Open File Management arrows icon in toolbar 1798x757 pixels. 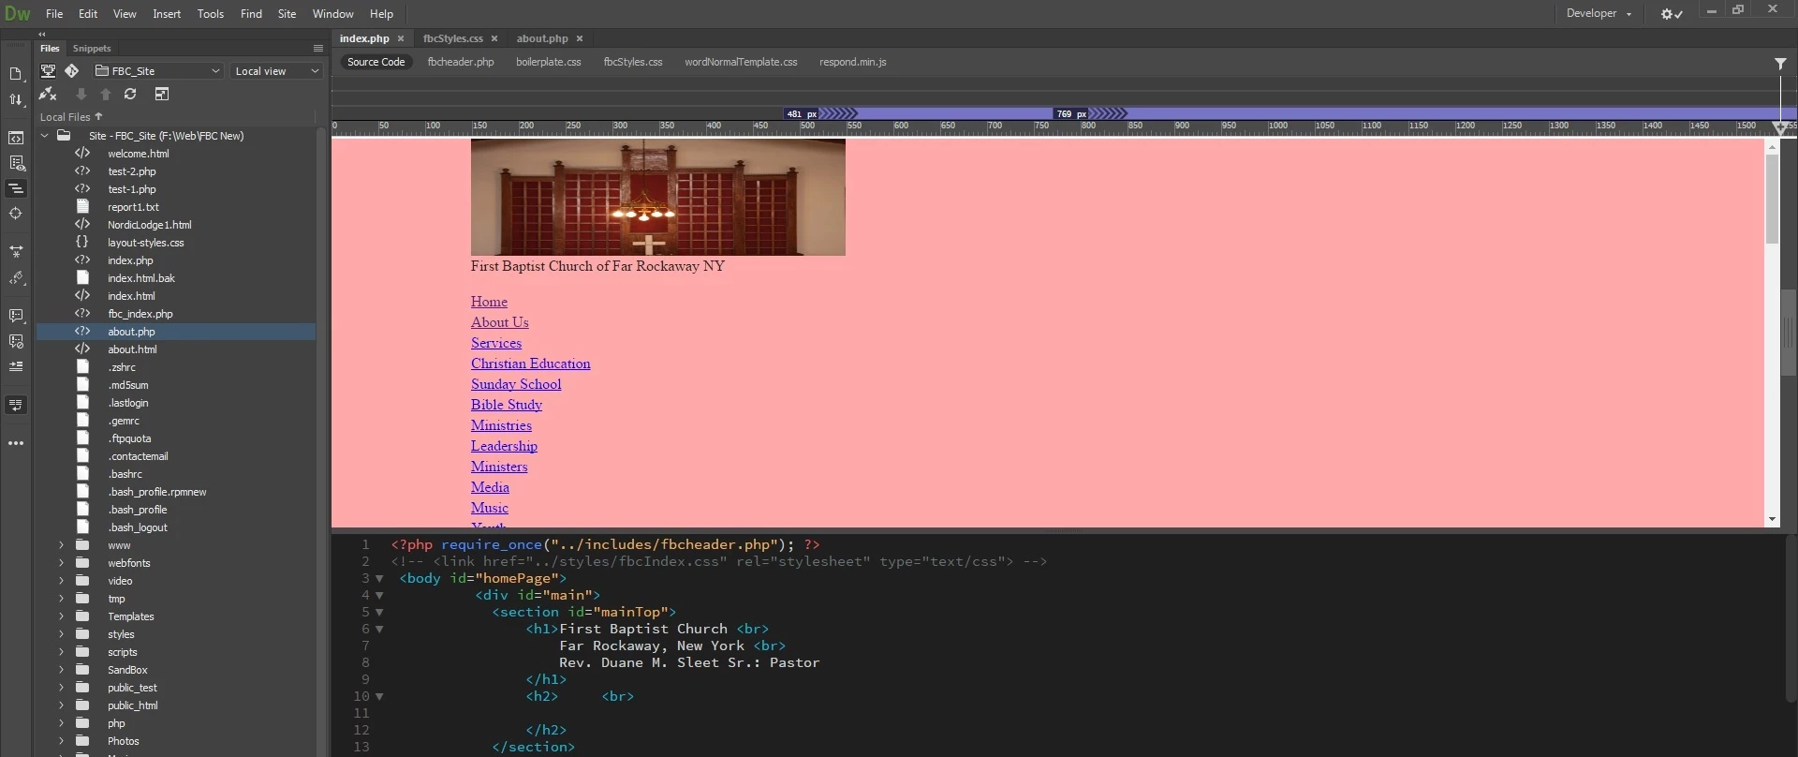pyautogui.click(x=15, y=100)
